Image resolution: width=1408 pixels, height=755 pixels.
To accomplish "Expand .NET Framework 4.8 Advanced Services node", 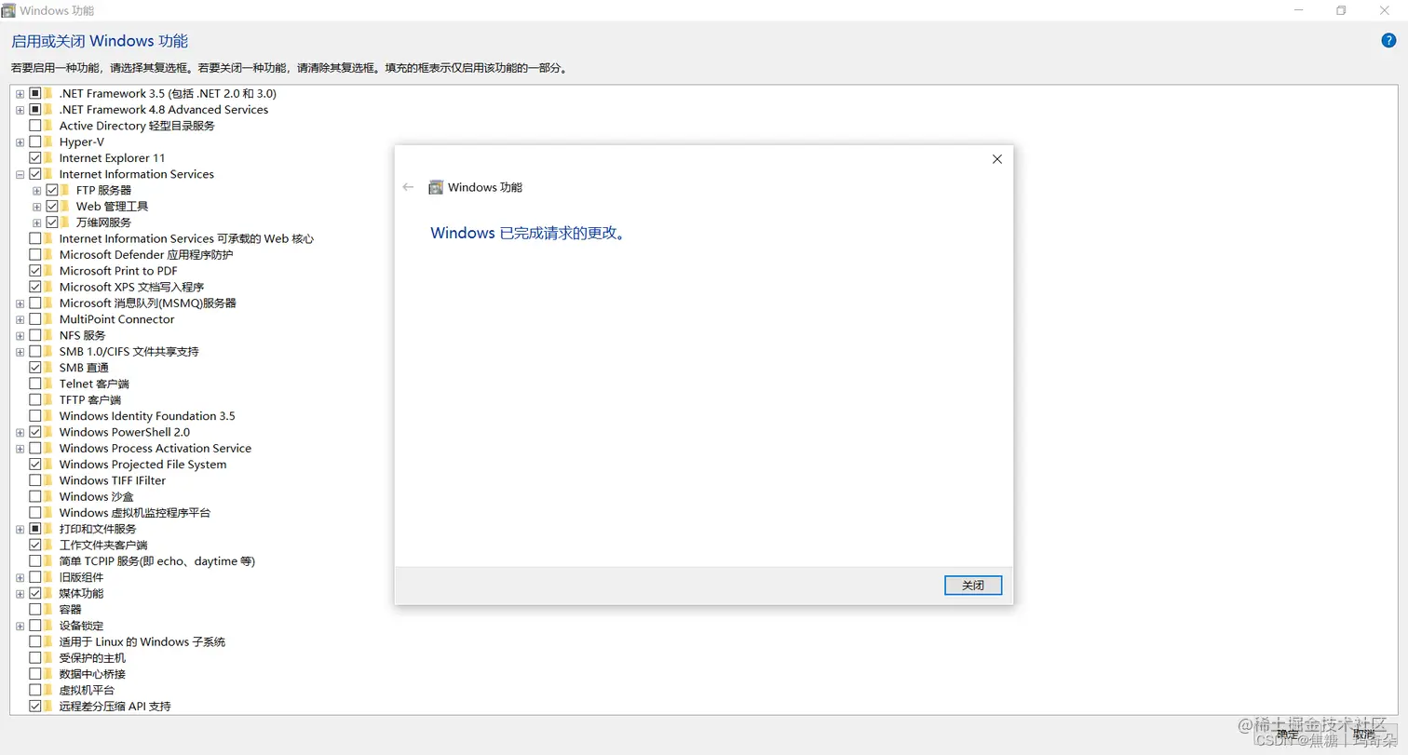I will click(x=20, y=110).
